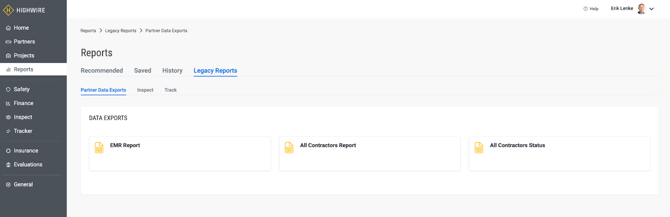Open the General settings gear icon
670x217 pixels.
click(x=8, y=184)
